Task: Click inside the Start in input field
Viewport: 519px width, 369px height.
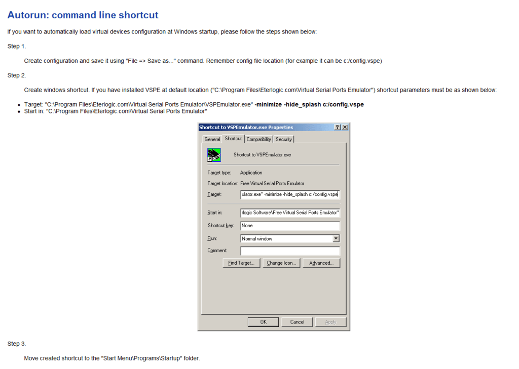Action: (x=290, y=213)
